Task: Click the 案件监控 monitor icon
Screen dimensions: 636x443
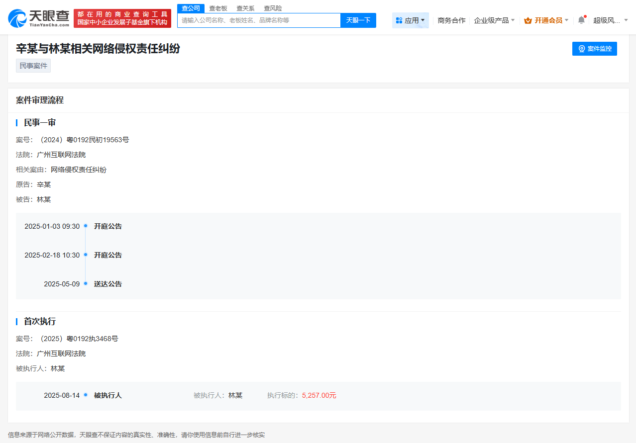Action: click(x=581, y=49)
